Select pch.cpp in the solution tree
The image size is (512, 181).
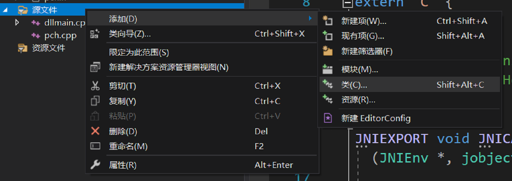[x=60, y=35]
